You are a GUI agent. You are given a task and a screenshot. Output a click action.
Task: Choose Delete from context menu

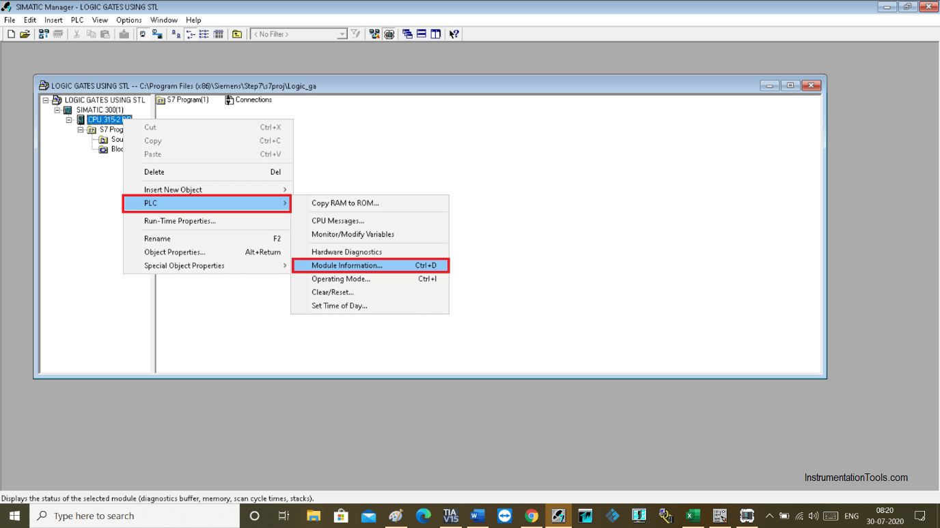[x=208, y=172]
